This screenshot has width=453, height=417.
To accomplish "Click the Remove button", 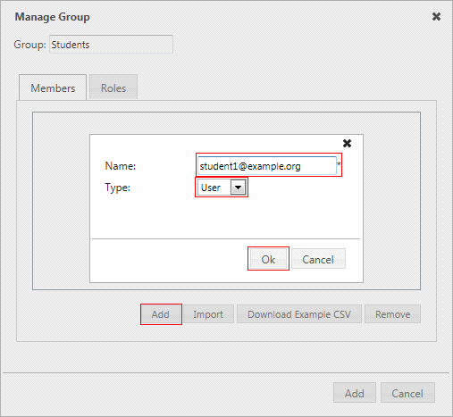I will (393, 314).
